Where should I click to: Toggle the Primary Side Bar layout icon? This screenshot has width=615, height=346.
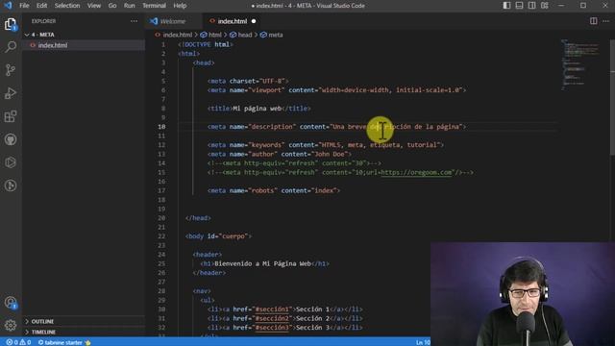tap(506, 6)
